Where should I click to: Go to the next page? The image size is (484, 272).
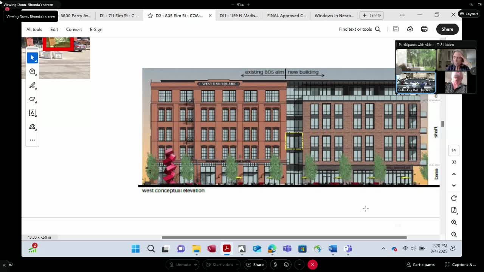click(454, 185)
